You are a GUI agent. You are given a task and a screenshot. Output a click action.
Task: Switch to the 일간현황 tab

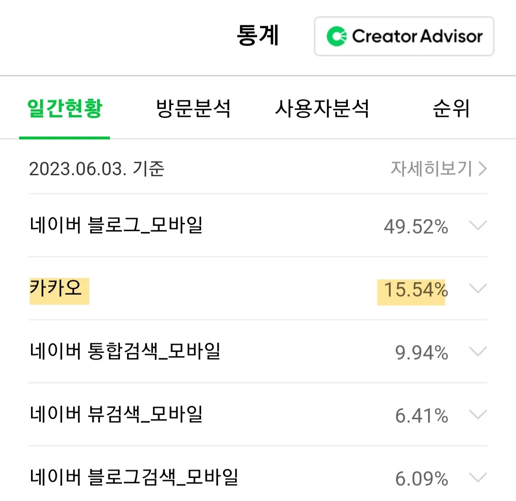point(64,109)
